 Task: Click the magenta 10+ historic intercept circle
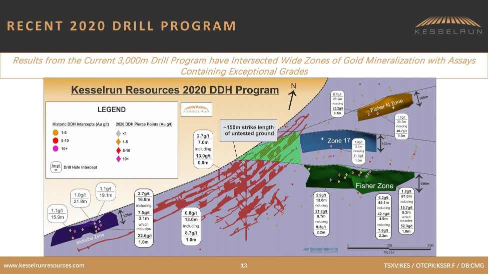[56, 148]
